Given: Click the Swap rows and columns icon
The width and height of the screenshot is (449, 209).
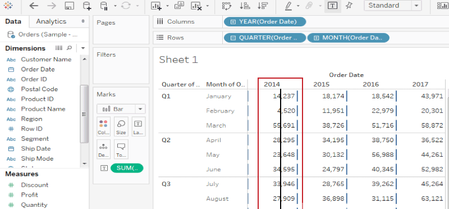Looking at the screenshot, I should pos(227,6).
